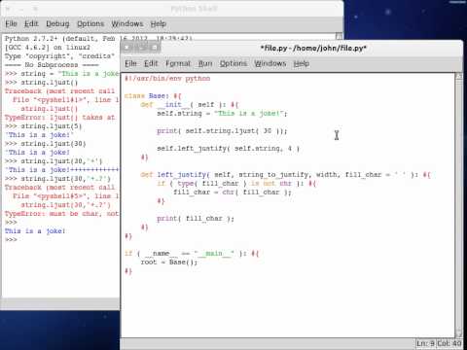This screenshot has height=350, width=467.
Task: Click '>>> string.ljust(30)' shell line
Action: click(46, 144)
